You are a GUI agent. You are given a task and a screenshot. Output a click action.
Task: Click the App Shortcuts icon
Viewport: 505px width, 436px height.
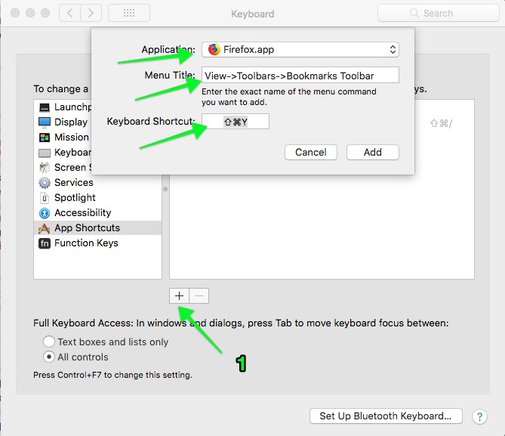coord(45,228)
